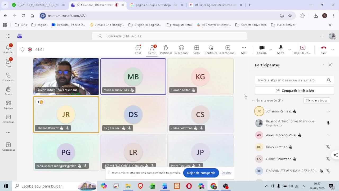Open the Reaccionar emoji menu
Screen dimensions: 339x191
(x=181, y=49)
